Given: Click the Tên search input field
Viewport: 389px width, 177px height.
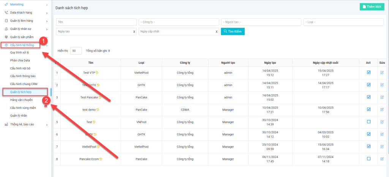Looking at the screenshot, I should point(96,22).
